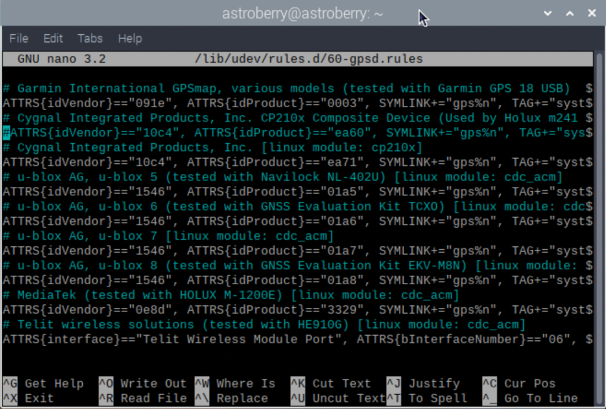
Task: Click the u-blox 5 Navilock NL-402U comment
Action: (282, 177)
